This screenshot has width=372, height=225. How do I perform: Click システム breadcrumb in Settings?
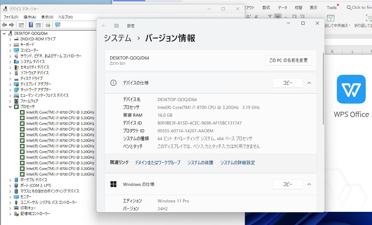point(117,38)
